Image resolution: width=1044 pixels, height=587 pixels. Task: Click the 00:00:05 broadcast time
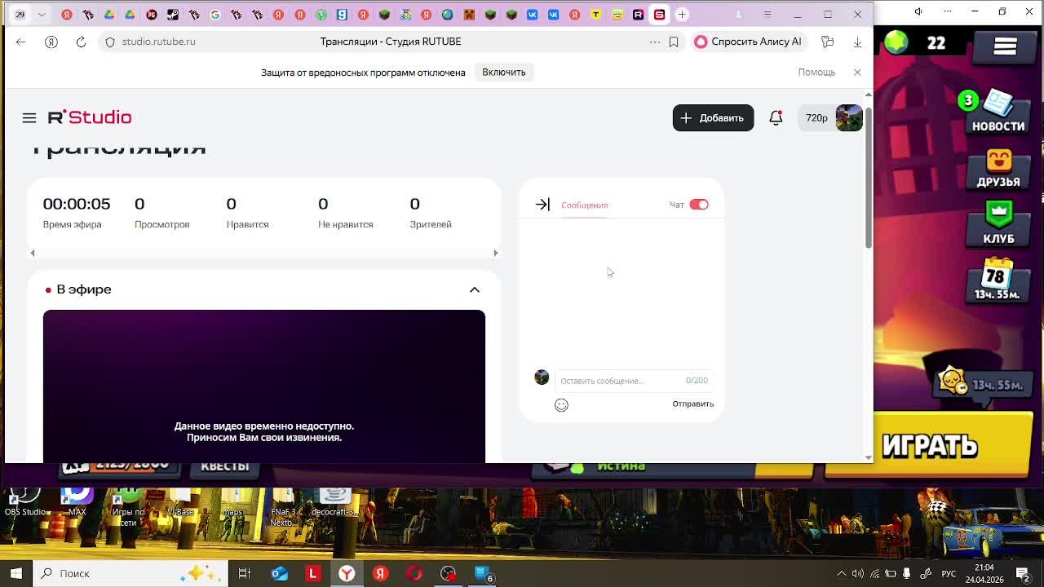[77, 204]
